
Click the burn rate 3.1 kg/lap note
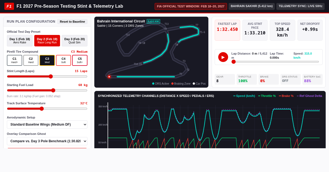tap(34, 96)
